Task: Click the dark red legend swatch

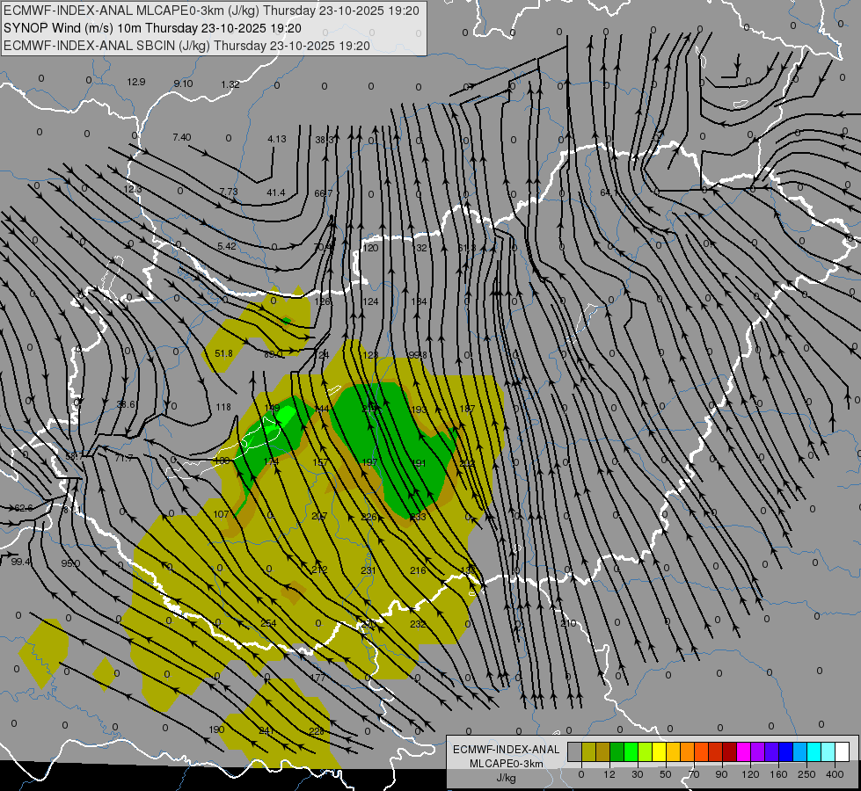Action: coord(730,752)
